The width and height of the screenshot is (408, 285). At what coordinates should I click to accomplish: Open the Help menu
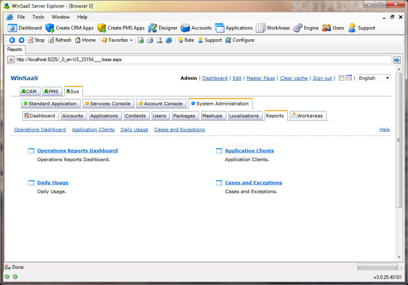pyautogui.click(x=82, y=17)
